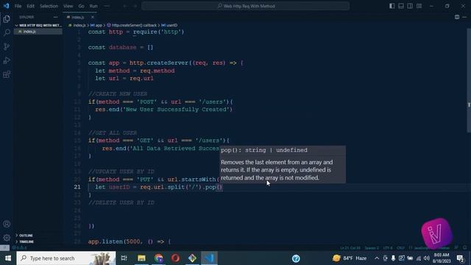Click the VS Code taskbar icon
Screen dimensions: 471x265
click(x=209, y=258)
